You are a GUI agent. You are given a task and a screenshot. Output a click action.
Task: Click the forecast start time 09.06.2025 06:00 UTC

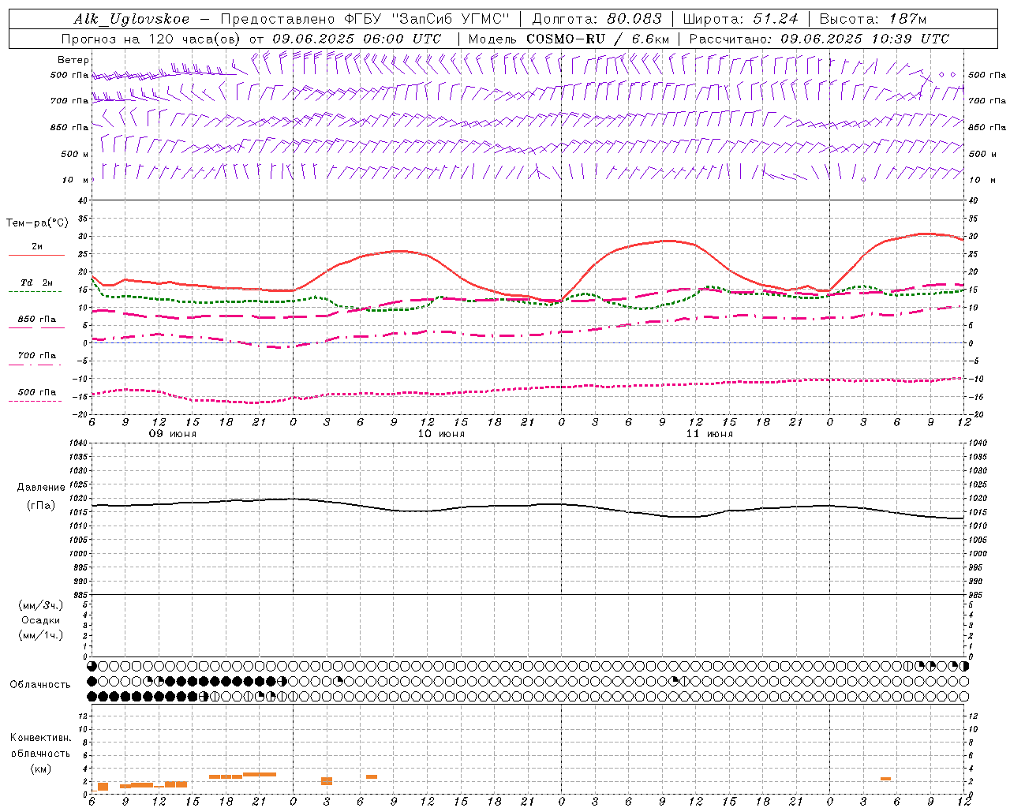pos(357,39)
